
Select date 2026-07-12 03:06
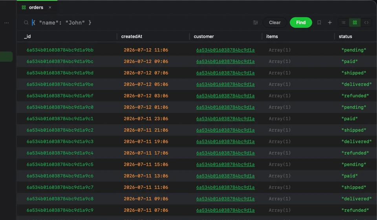(x=146, y=96)
